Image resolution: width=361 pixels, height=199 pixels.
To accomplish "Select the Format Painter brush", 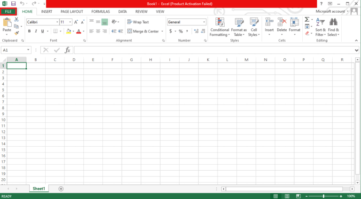I will coord(17,33).
